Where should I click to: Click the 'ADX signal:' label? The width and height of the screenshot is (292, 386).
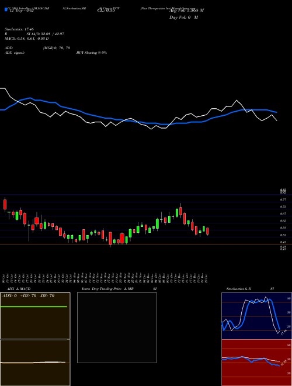point(15,53)
